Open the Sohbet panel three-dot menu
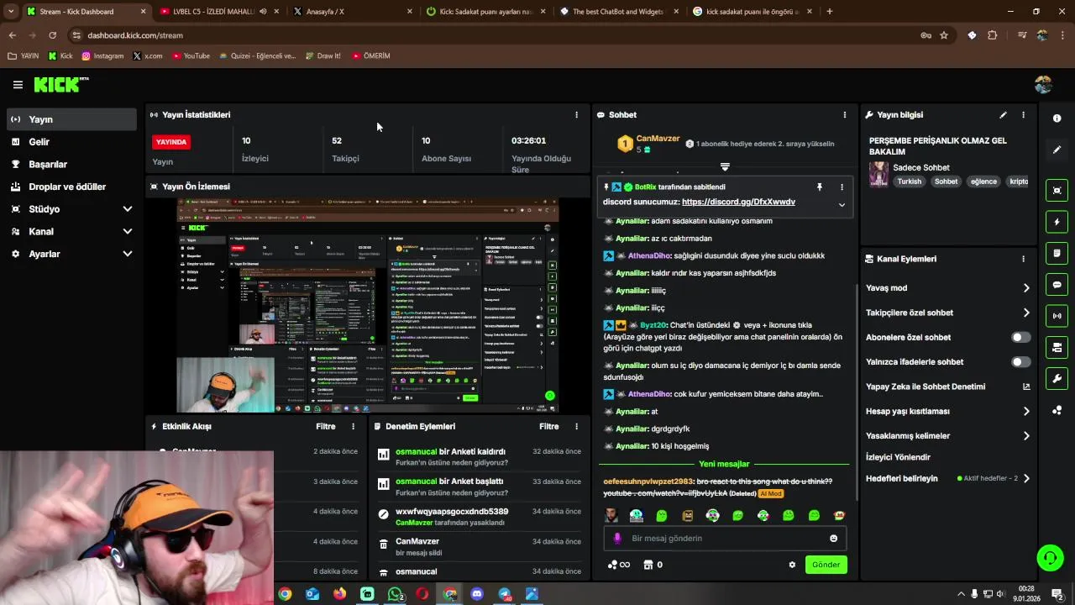The width and height of the screenshot is (1075, 605). pos(845,115)
